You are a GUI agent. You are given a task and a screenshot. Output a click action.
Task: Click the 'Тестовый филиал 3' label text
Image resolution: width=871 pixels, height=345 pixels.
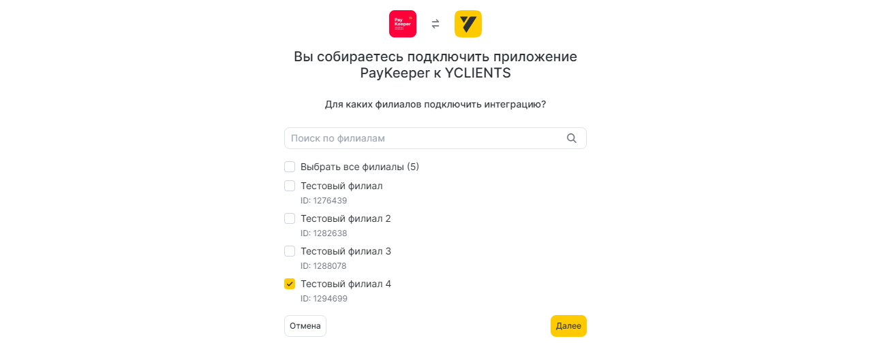point(346,251)
